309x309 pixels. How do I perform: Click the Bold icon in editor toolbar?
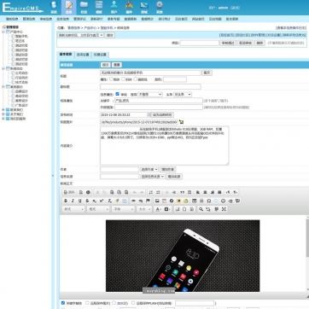(66, 201)
